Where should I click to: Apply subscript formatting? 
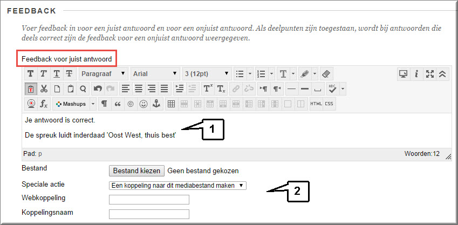click(x=221, y=89)
